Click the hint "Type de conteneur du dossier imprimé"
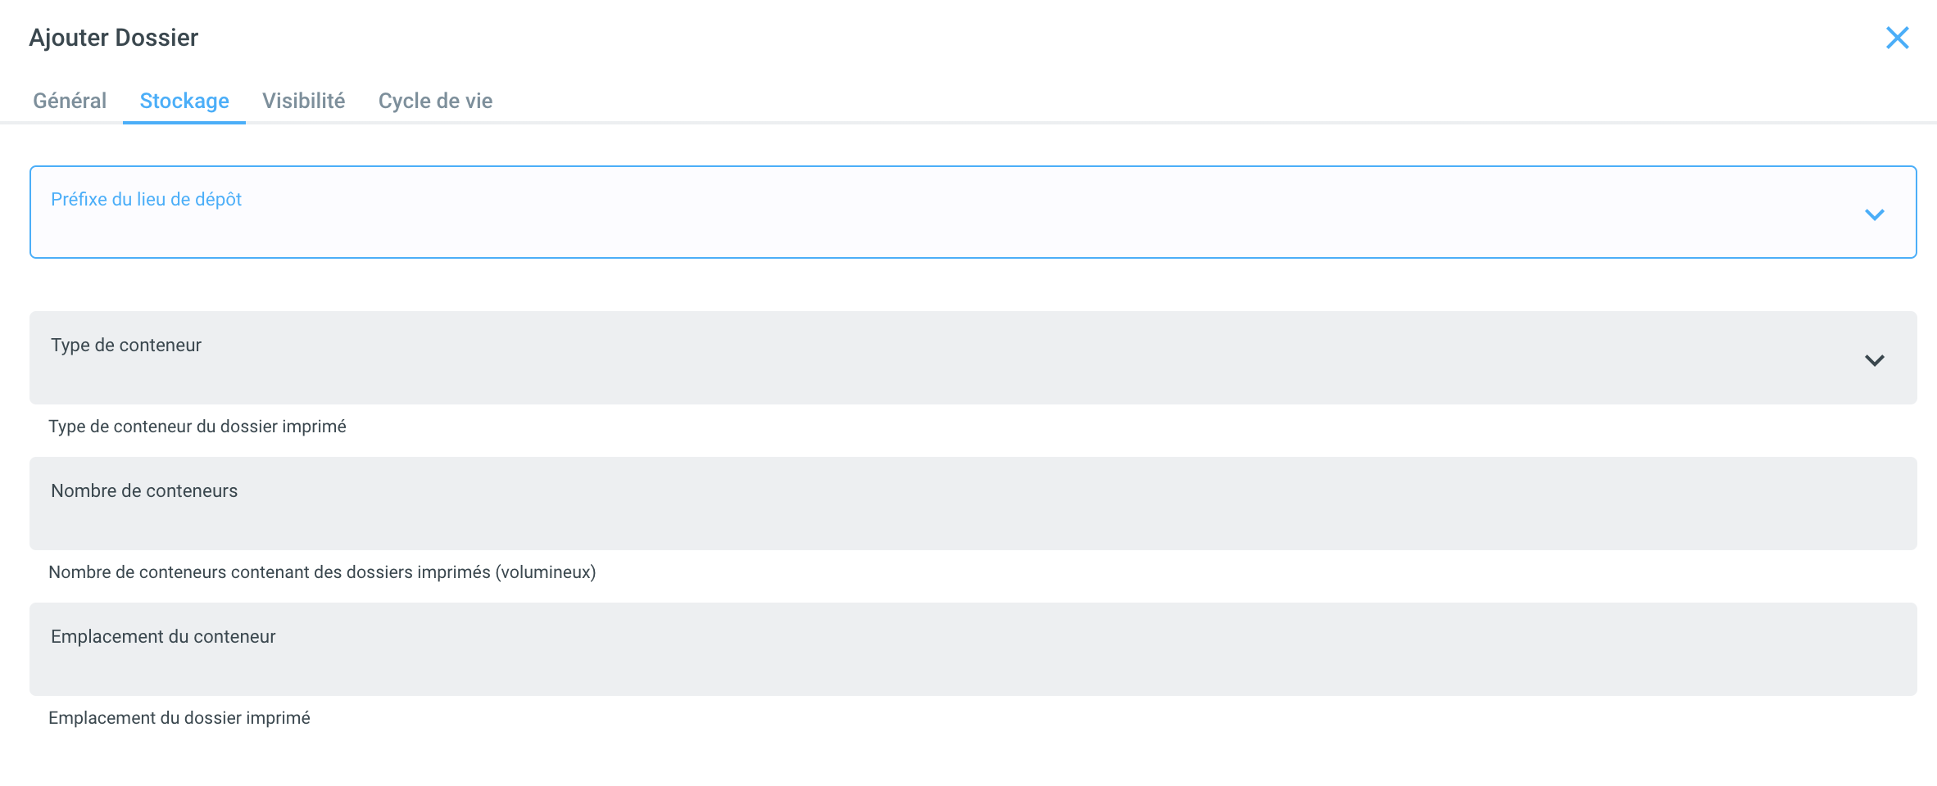The image size is (1937, 786). [197, 427]
